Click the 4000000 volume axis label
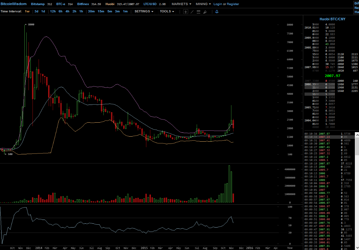Screen dimensions: 359x250 point(290,170)
